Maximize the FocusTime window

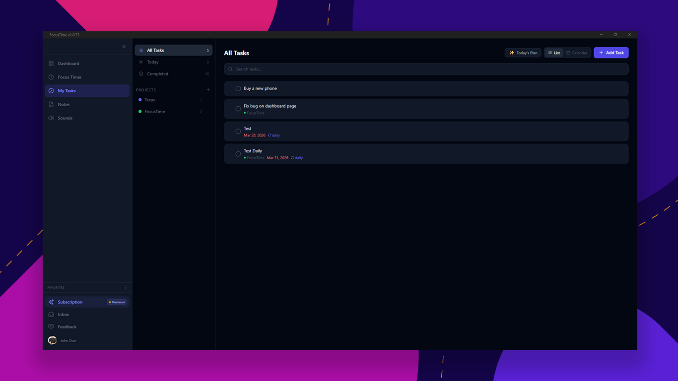(615, 35)
